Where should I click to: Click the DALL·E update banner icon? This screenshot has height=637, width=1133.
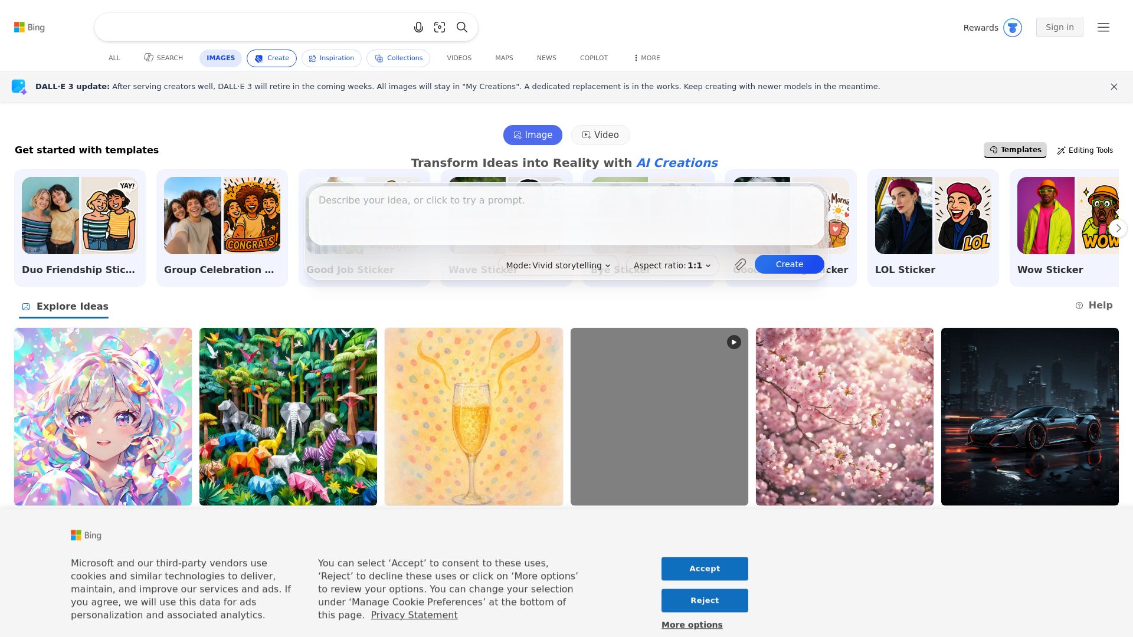tap(19, 87)
